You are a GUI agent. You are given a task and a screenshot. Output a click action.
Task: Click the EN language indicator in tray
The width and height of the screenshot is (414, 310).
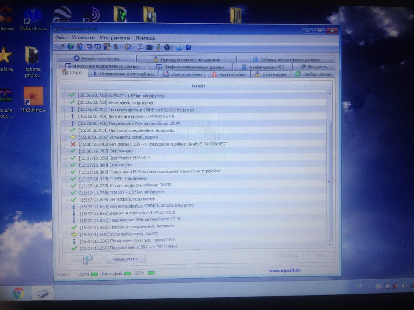(x=360, y=286)
